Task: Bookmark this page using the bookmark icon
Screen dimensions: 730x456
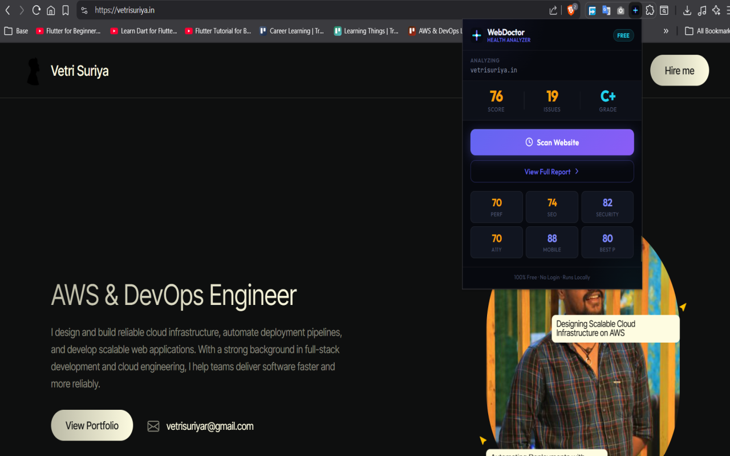Action: 66,10
